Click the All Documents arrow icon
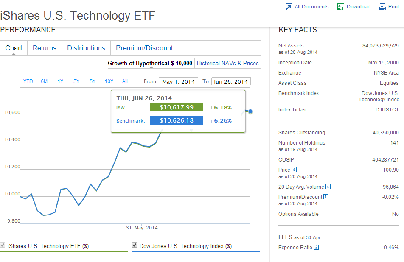The height and width of the screenshot is (262, 404). pos(289,7)
